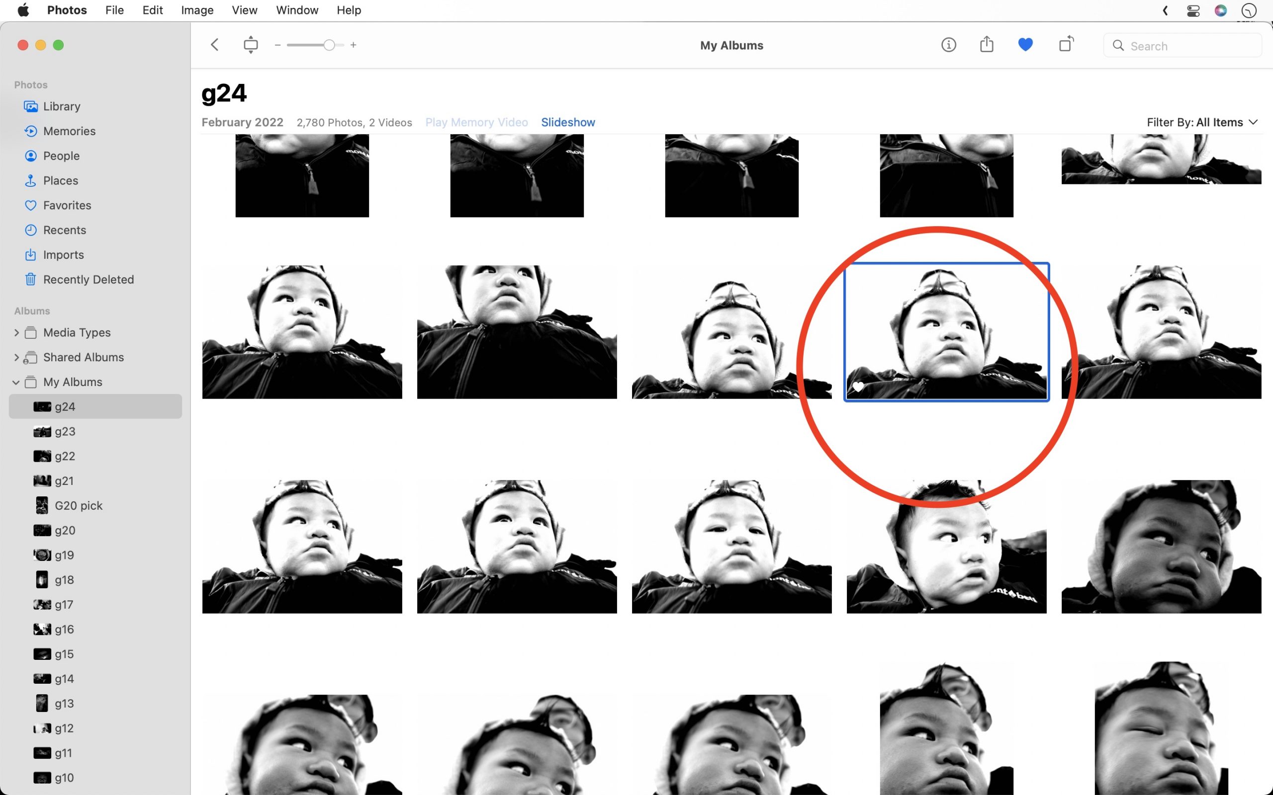This screenshot has height=795, width=1273.
Task: Expand the Shared Albums group
Action: click(16, 357)
